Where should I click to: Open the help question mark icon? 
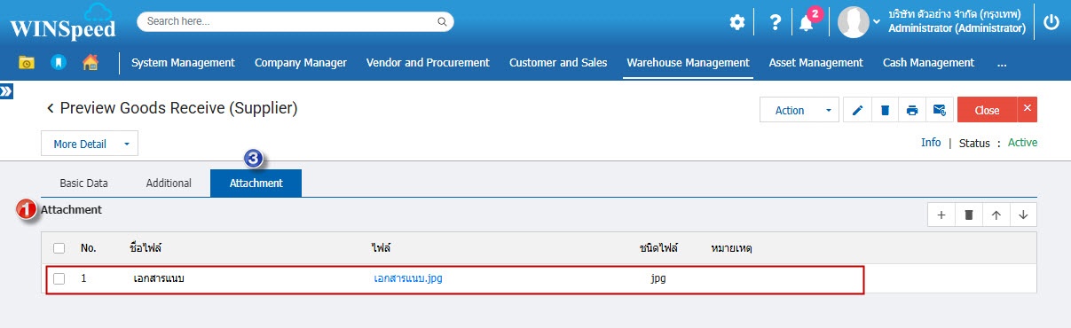point(775,23)
